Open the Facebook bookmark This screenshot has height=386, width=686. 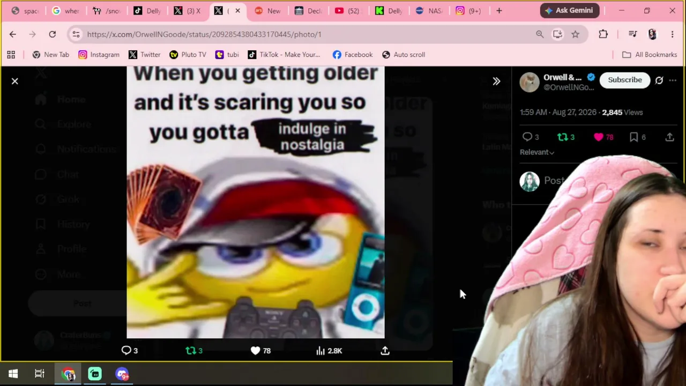(x=352, y=55)
